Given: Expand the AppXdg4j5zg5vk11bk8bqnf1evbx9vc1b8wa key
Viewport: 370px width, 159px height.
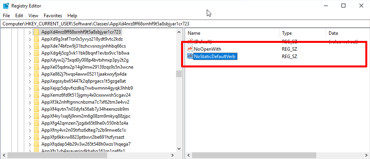Looking at the screenshot, I should [x=30, y=53].
